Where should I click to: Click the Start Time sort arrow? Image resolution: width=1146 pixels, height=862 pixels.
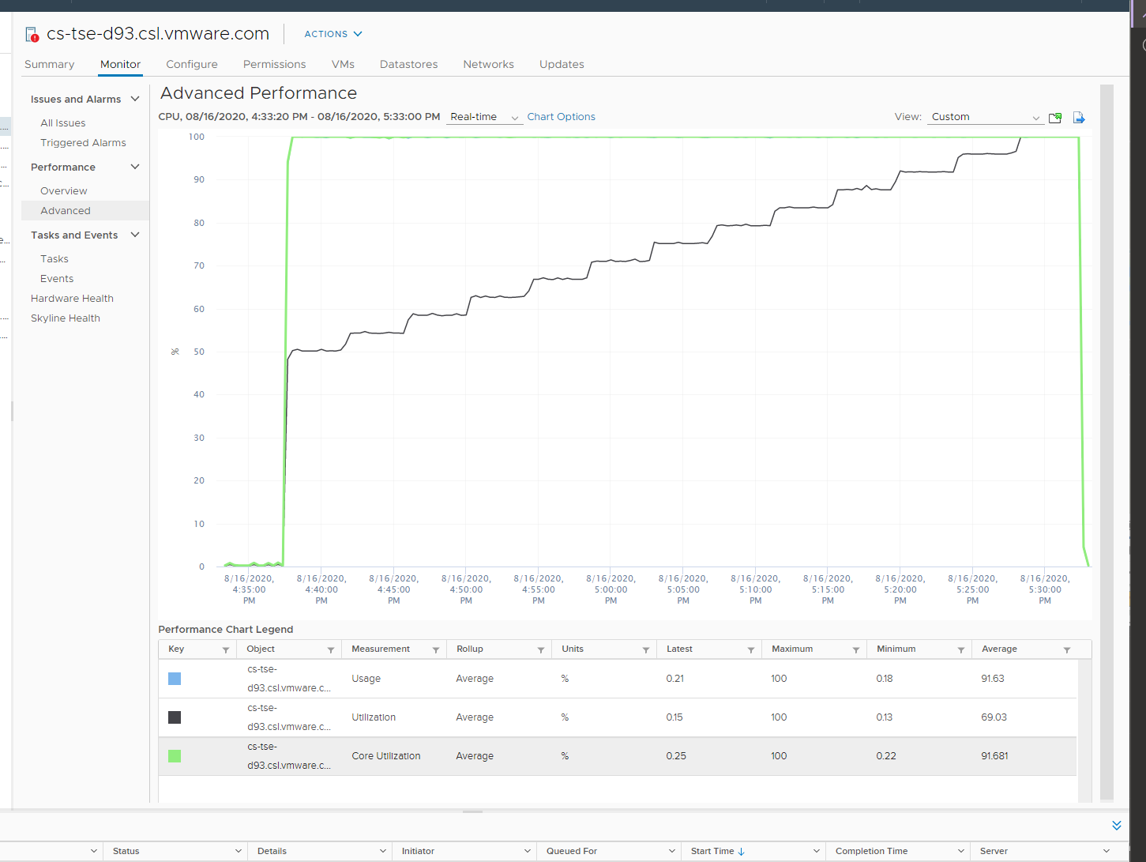click(x=742, y=852)
